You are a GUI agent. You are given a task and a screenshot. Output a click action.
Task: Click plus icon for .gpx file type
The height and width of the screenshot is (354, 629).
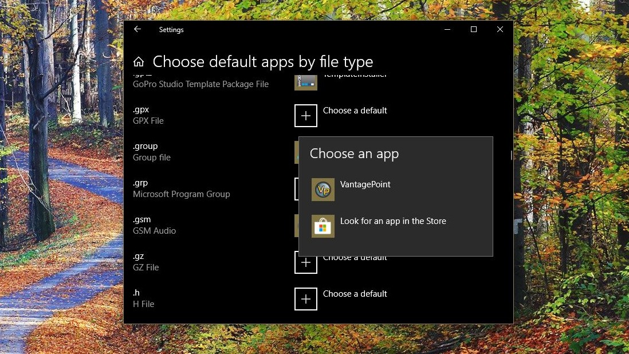click(x=306, y=116)
